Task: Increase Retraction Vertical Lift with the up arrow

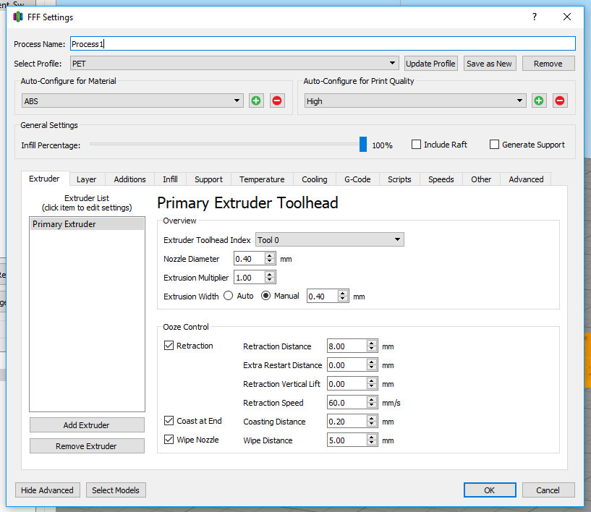Action: click(x=372, y=381)
